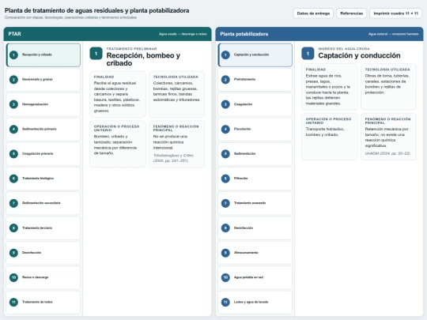This screenshot has width=427, height=320.
Task: Click large number 1 badge beside Recepción heading
Action: tap(96, 54)
